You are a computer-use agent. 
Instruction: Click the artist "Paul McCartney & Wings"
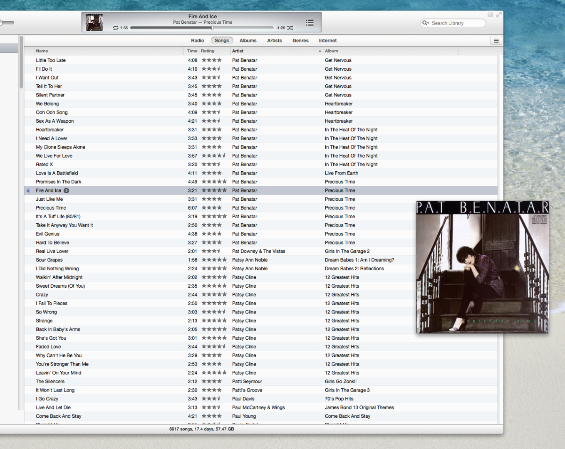click(x=258, y=407)
